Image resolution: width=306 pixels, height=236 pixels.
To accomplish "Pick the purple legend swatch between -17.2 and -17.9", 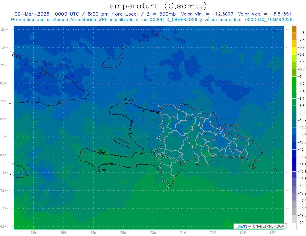I will coord(294,197).
